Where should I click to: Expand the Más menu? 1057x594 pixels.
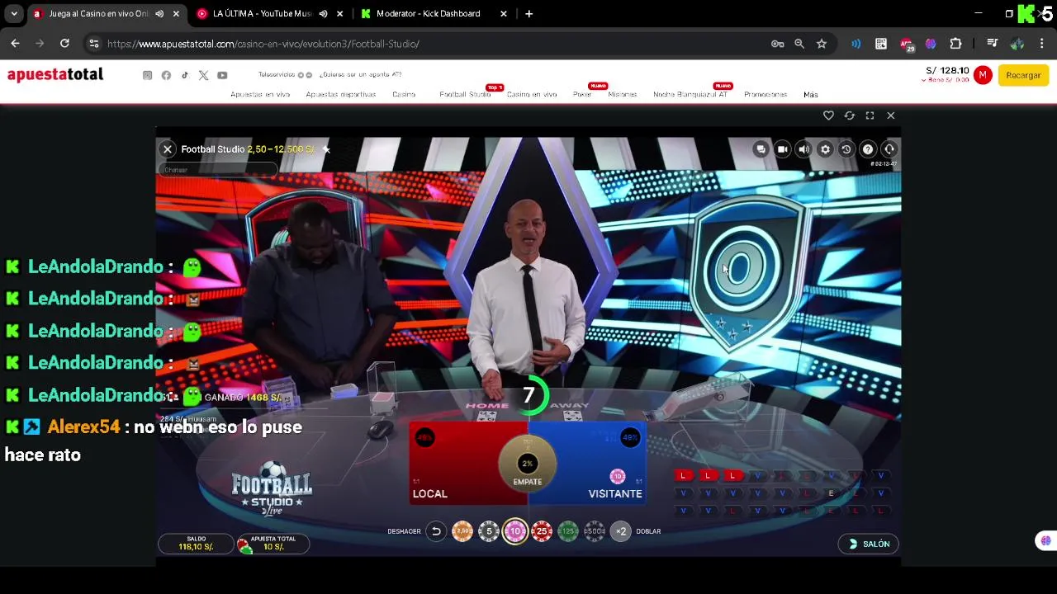coord(811,94)
